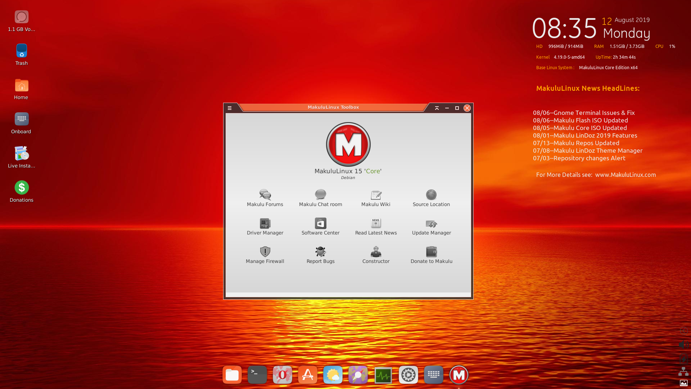The height and width of the screenshot is (389, 691).
Task: Click the volume speaker tray icon
Action: pos(683,345)
